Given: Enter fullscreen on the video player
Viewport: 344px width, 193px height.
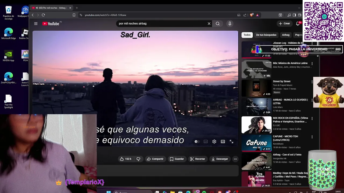Looking at the screenshot, I should coord(231,142).
